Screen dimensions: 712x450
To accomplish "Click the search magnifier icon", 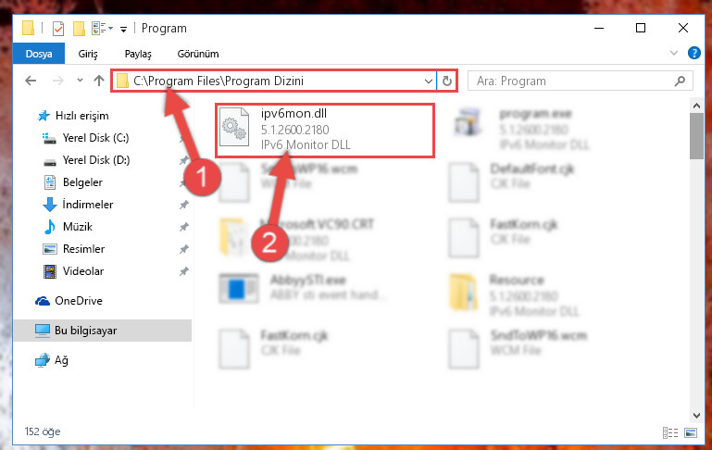I will tap(680, 81).
